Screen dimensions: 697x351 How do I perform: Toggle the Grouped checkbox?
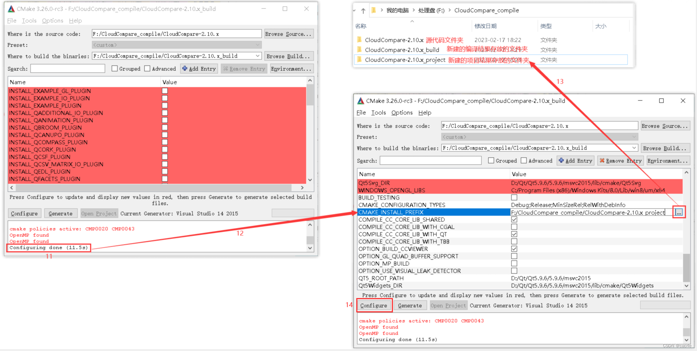tap(115, 68)
